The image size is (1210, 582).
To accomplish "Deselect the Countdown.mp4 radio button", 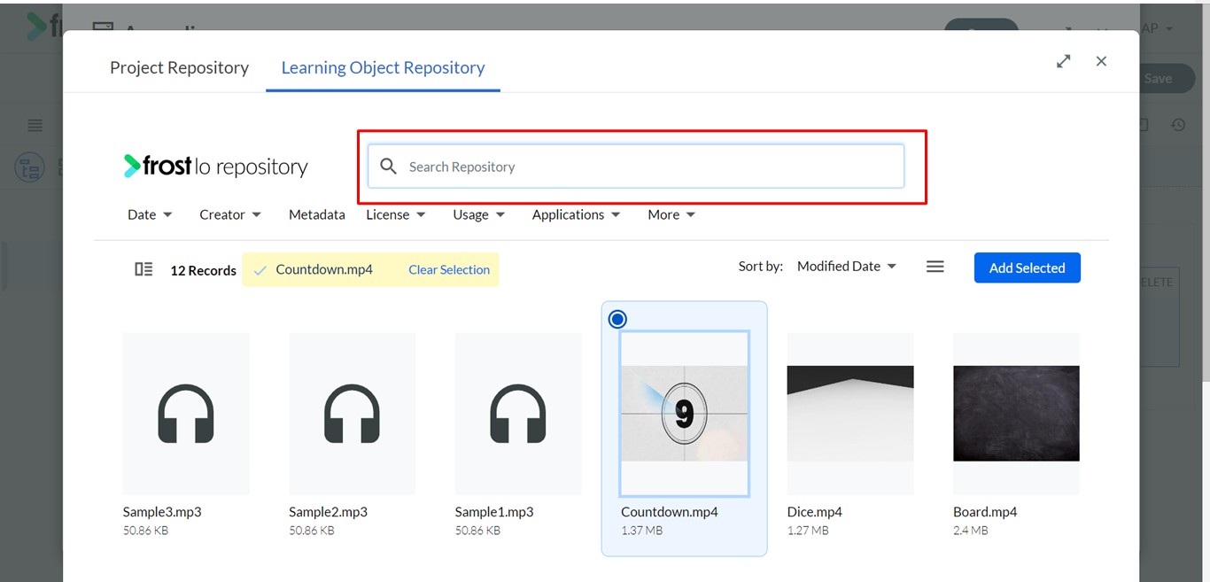I will [x=618, y=319].
